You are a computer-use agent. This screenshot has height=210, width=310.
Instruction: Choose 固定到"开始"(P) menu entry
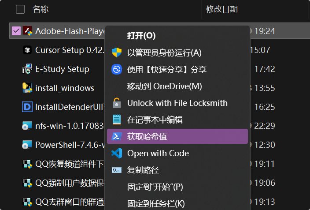(155, 187)
